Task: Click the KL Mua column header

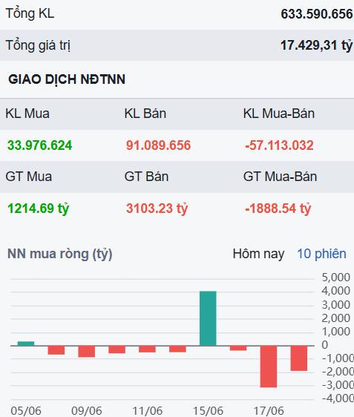Action: click(27, 114)
